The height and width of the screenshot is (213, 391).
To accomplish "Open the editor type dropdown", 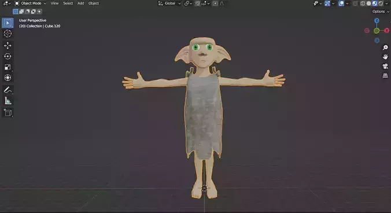I will tap(6, 3).
